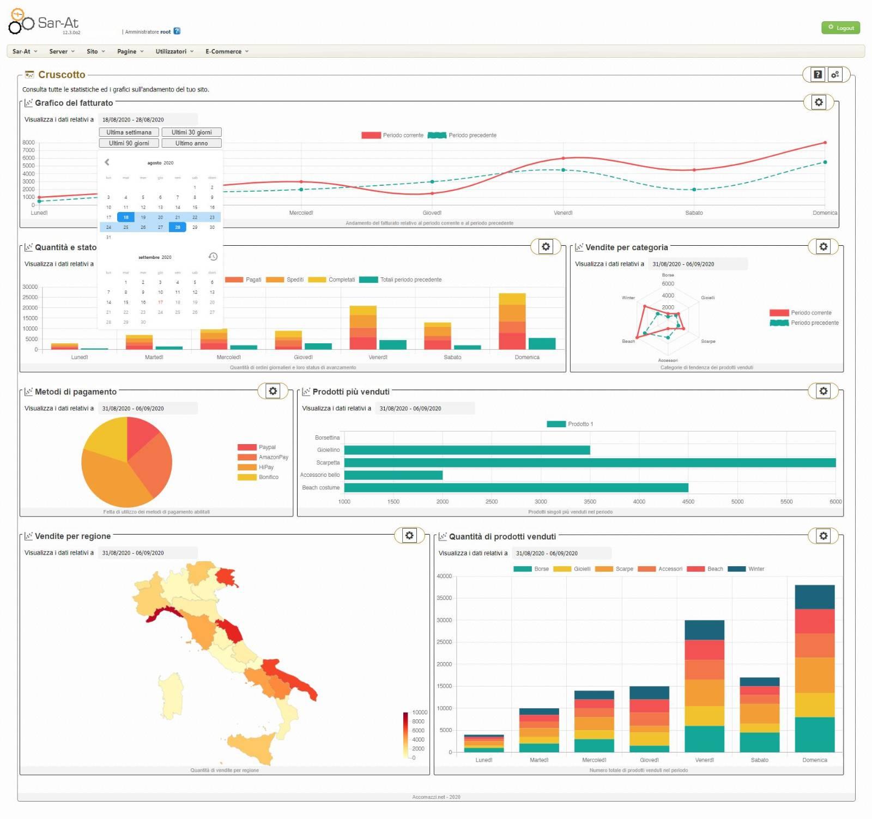The width and height of the screenshot is (872, 819).
Task: Open the Cruscotto dashboard settings gears icon
Action: coord(835,75)
